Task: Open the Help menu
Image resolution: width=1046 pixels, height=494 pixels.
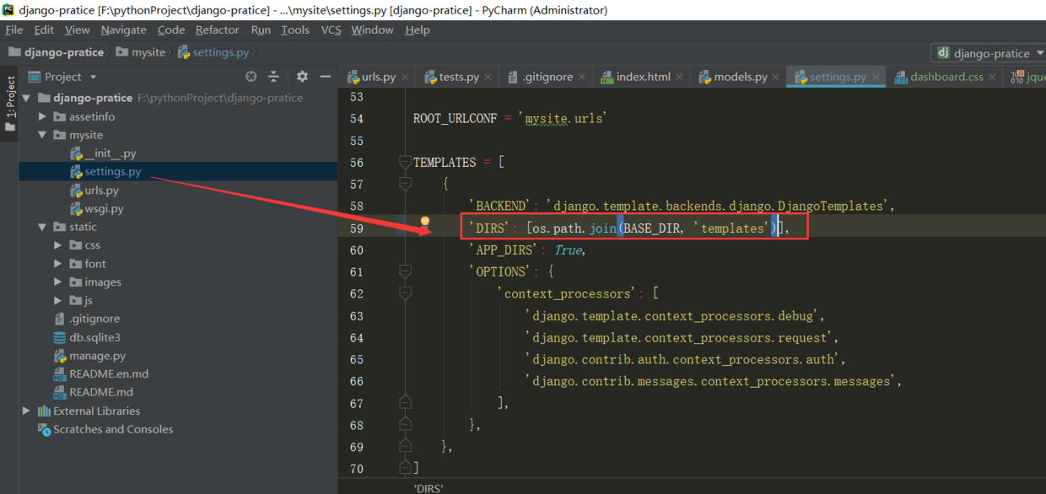Action: (x=418, y=30)
